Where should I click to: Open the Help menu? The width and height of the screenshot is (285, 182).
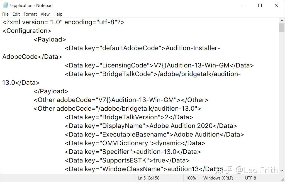[x=58, y=14]
